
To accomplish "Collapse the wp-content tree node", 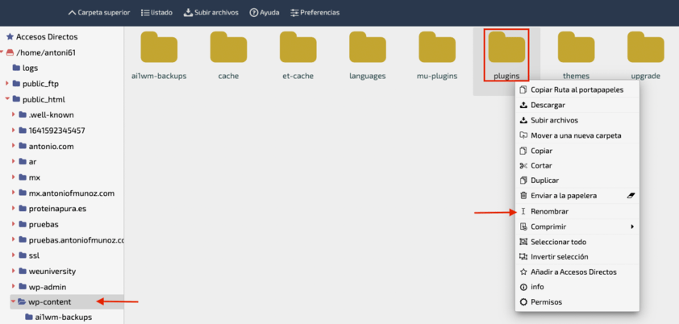I will (14, 301).
